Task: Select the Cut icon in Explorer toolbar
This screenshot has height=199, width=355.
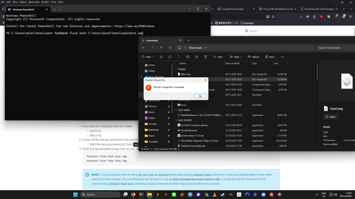Action: coord(161,57)
